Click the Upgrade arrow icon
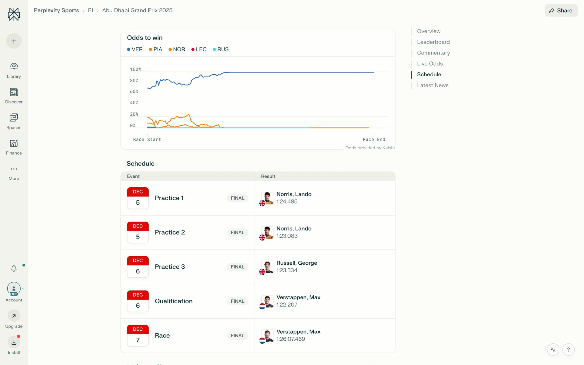Viewport: 584px width, 365px height. point(14,316)
